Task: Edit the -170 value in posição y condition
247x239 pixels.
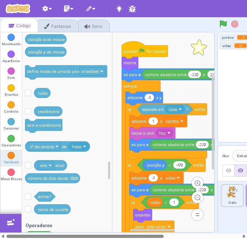Action: click(179, 165)
